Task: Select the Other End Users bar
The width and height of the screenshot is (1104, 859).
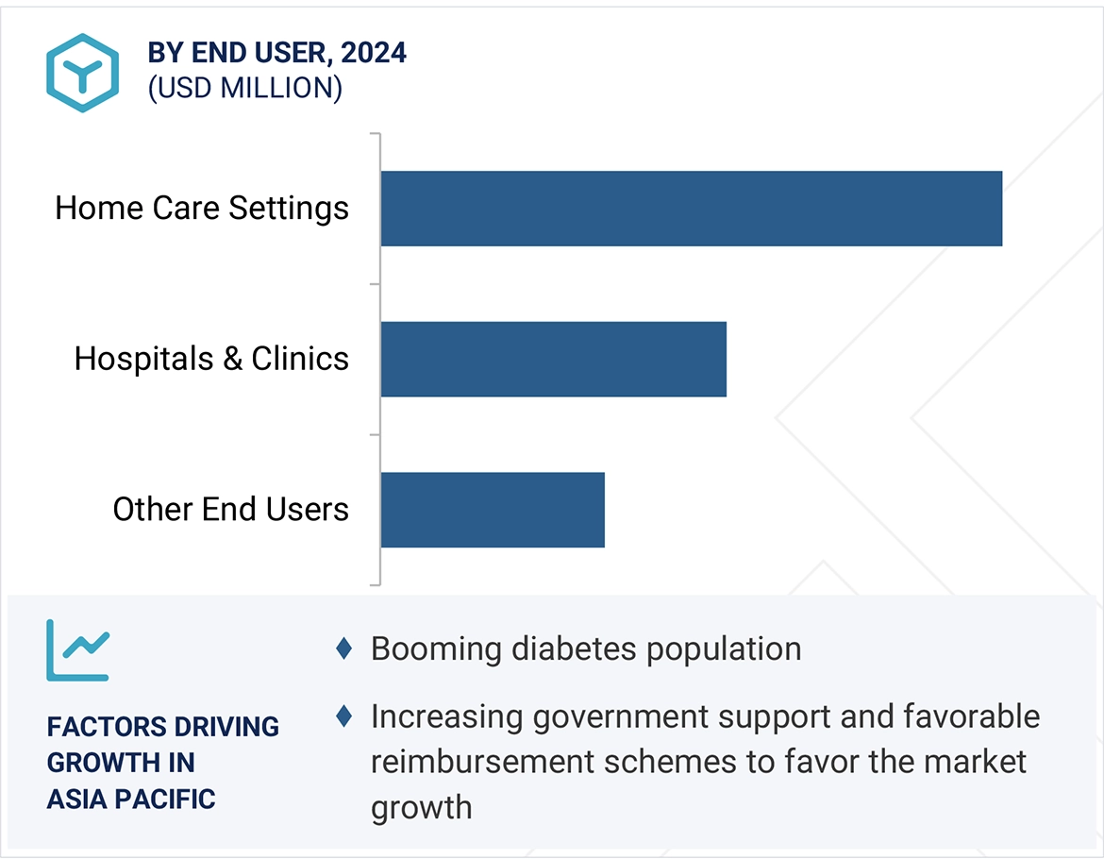Action: click(x=492, y=510)
